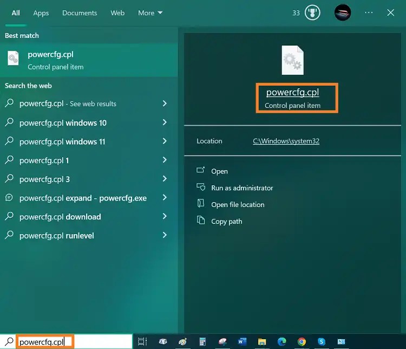Click Copy path action

(x=227, y=222)
